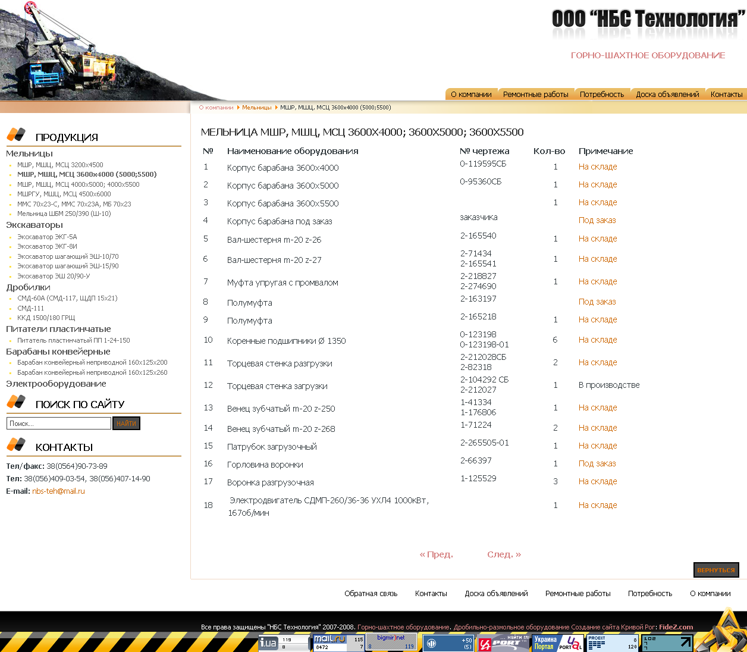Click the nbs-teh@mail.ru email link
The width and height of the screenshot is (747, 652).
[x=58, y=491]
